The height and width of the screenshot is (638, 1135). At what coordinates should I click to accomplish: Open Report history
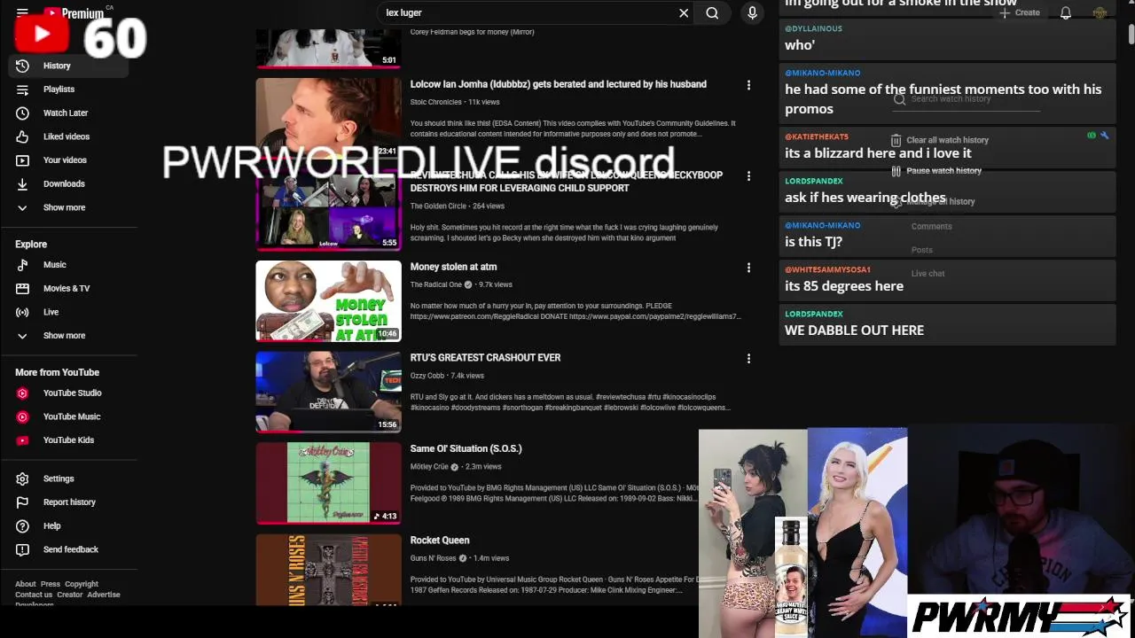(68, 502)
